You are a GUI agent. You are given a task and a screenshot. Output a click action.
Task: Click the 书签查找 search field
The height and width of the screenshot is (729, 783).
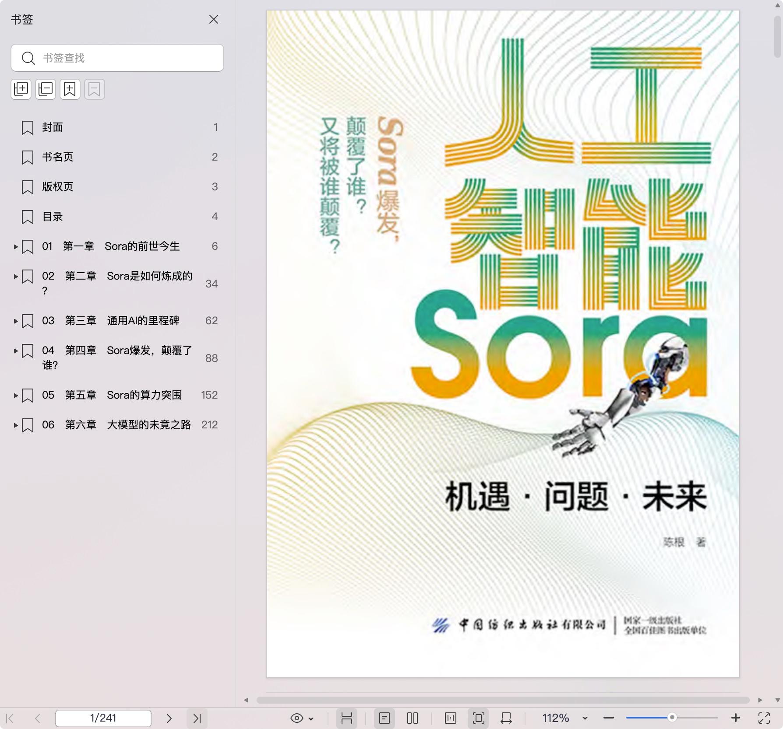[x=117, y=58]
